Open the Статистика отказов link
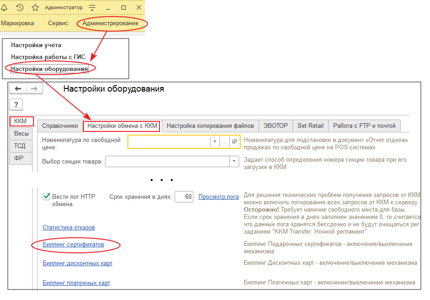The height and width of the screenshot is (300, 430). pos(69,227)
